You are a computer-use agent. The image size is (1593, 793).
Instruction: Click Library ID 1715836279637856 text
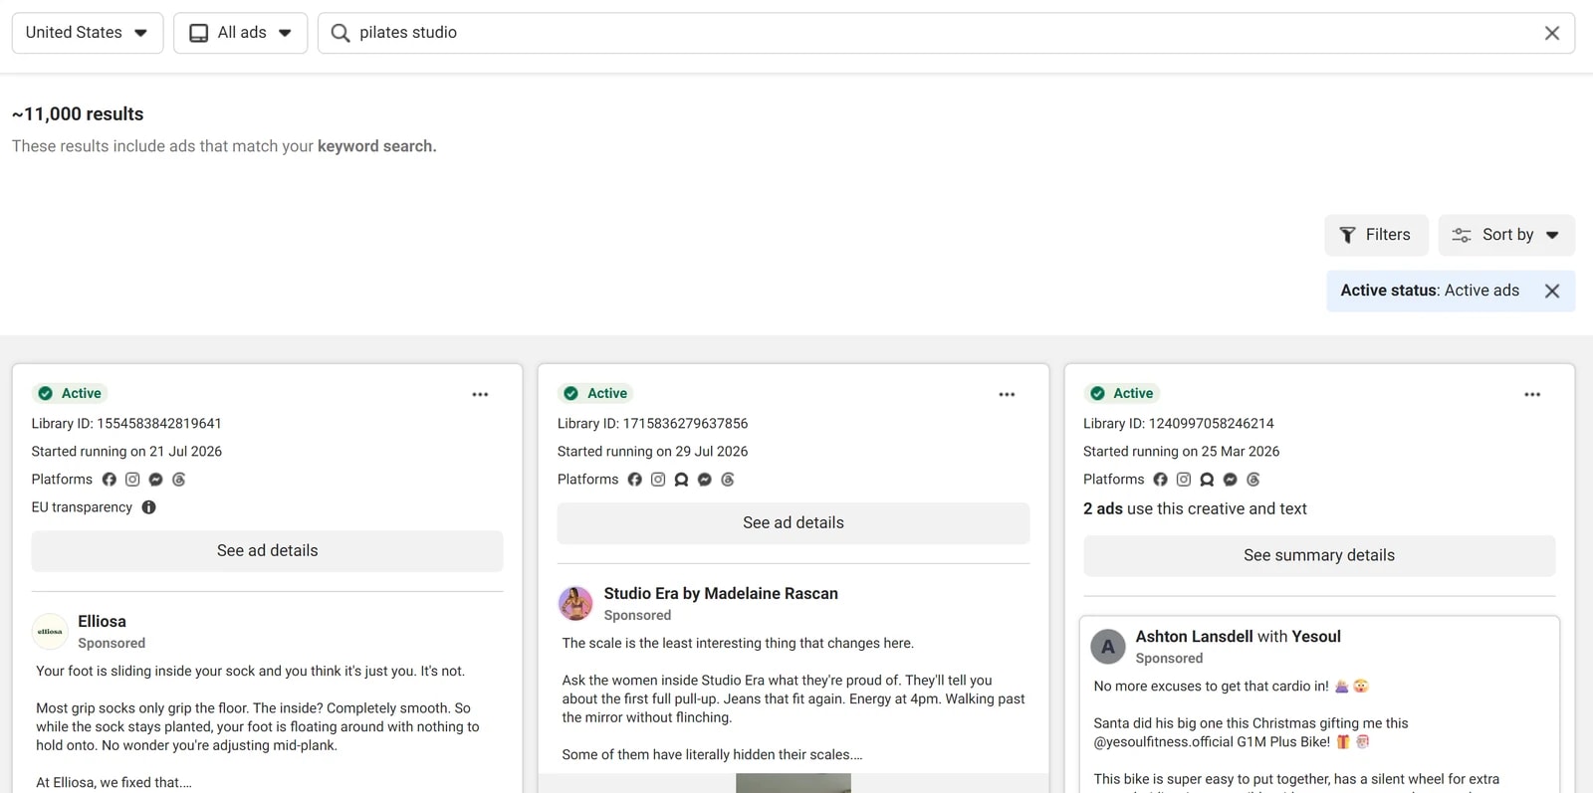click(652, 424)
